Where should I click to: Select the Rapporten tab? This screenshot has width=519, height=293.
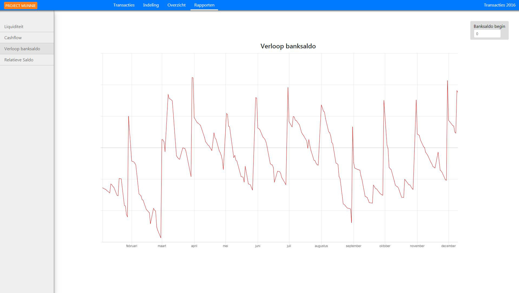[x=204, y=5]
